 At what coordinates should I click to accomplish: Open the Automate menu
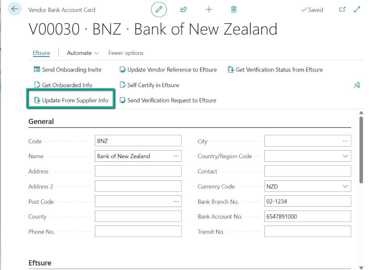pos(83,53)
